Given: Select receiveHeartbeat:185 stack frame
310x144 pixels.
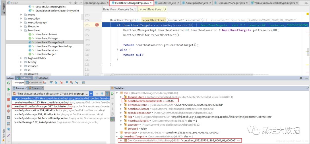Looking at the screenshot, I should coord(61,102).
